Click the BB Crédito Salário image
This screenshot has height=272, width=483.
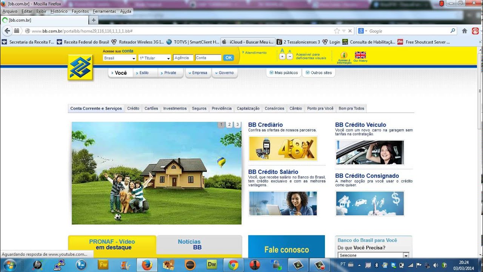click(x=283, y=203)
